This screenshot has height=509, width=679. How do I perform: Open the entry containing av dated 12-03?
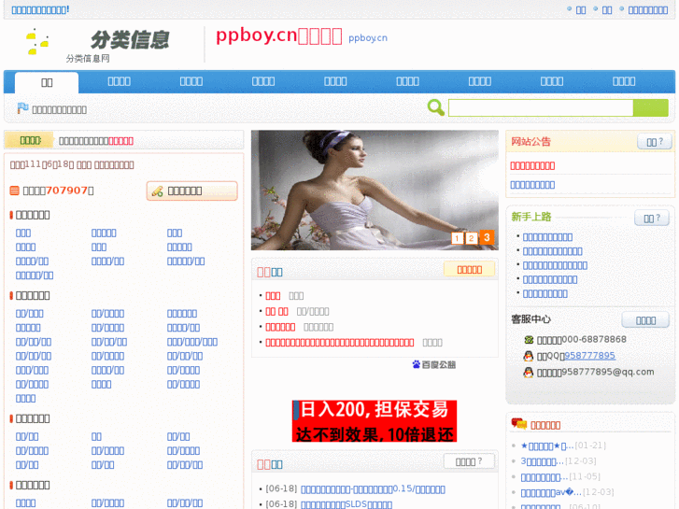pyautogui.click(x=551, y=492)
